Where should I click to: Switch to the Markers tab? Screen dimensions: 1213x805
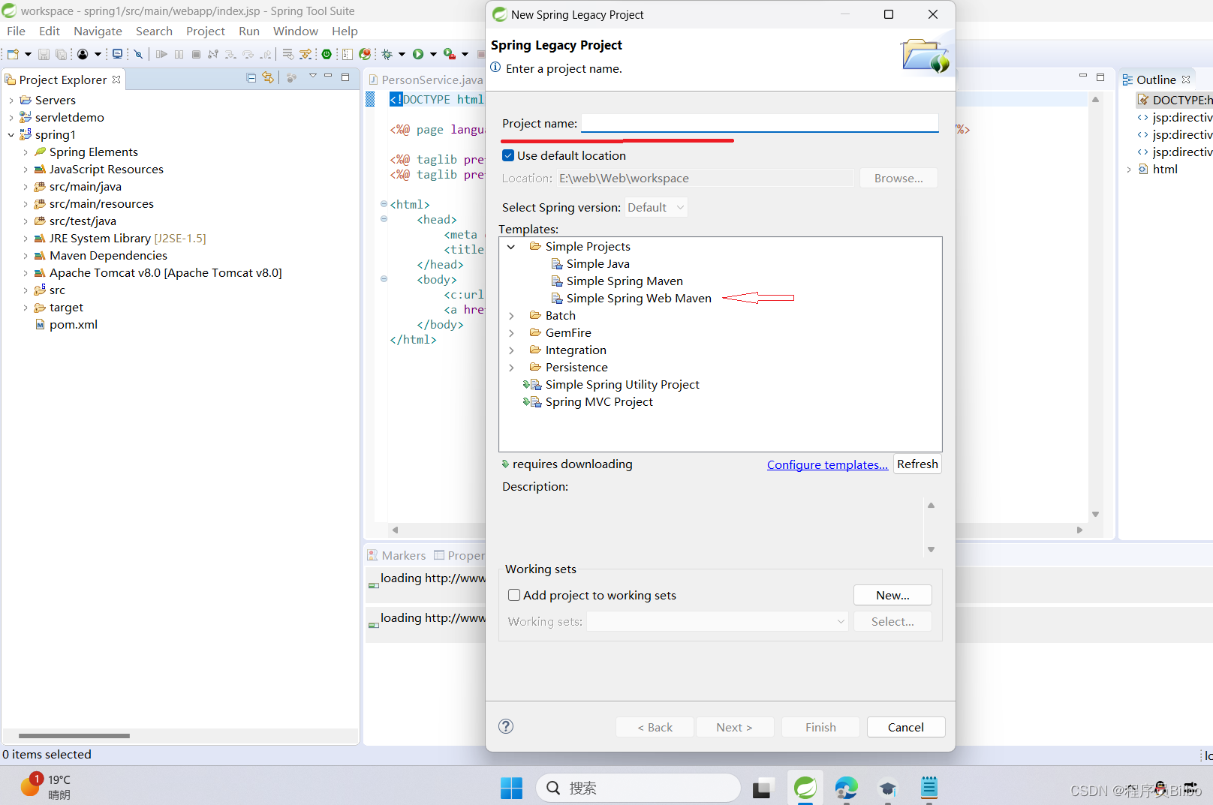click(396, 555)
